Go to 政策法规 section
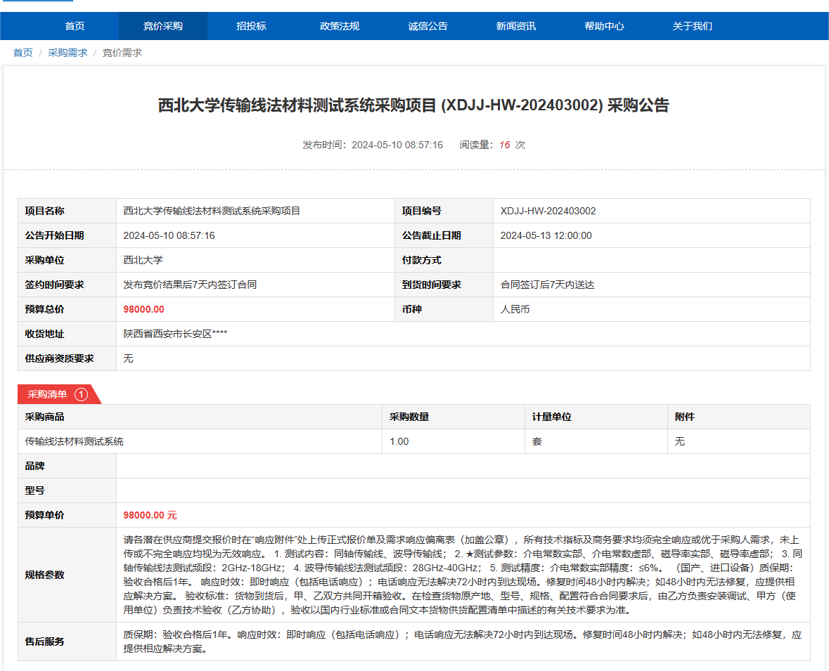Screen dimensions: 829x671 point(340,26)
